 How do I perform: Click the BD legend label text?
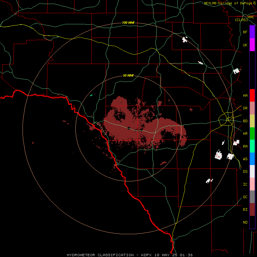(x=245, y=121)
